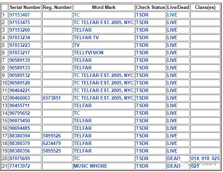This screenshot has width=223, height=172.
Task: Click registration number 5895526
Action: (x=52, y=136)
